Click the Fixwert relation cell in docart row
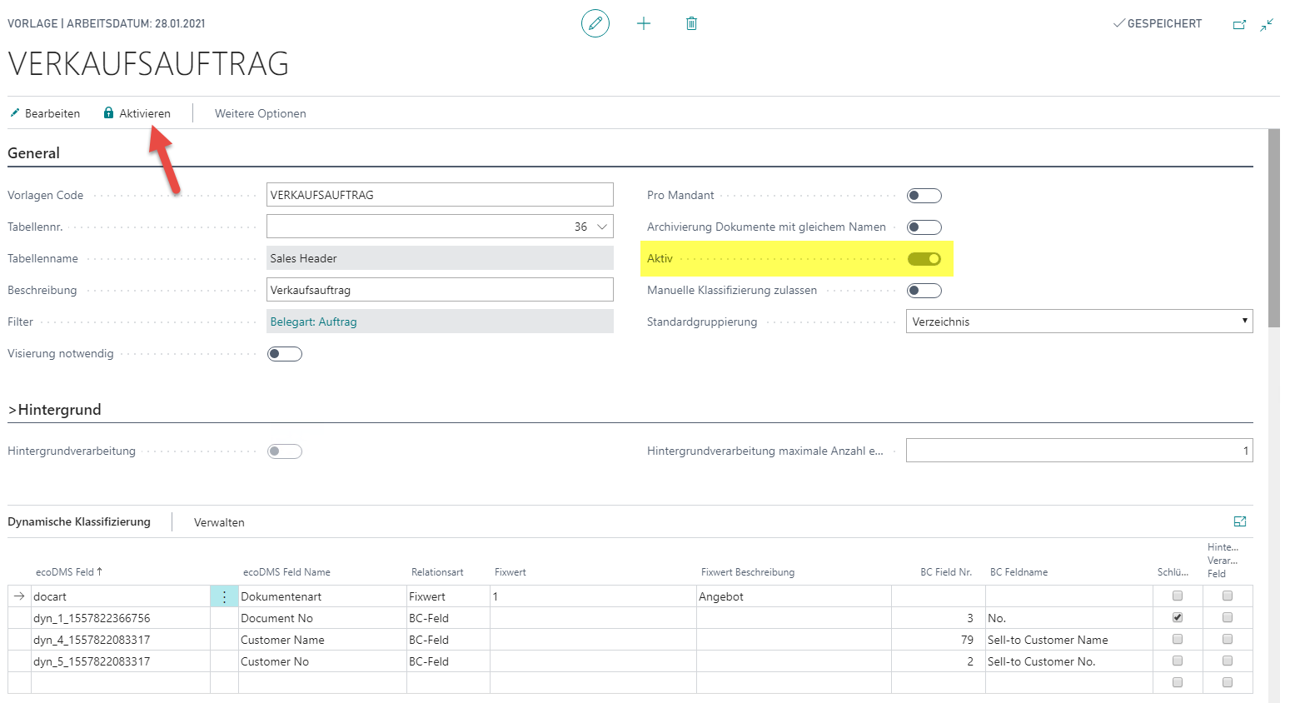The height and width of the screenshot is (703, 1290). click(x=448, y=596)
